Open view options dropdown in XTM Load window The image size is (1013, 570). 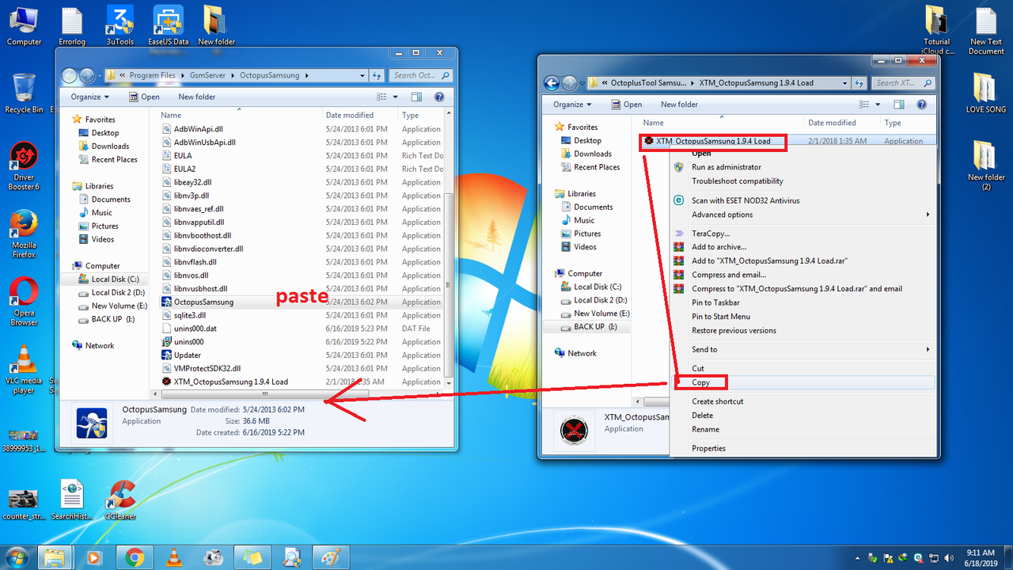click(877, 104)
